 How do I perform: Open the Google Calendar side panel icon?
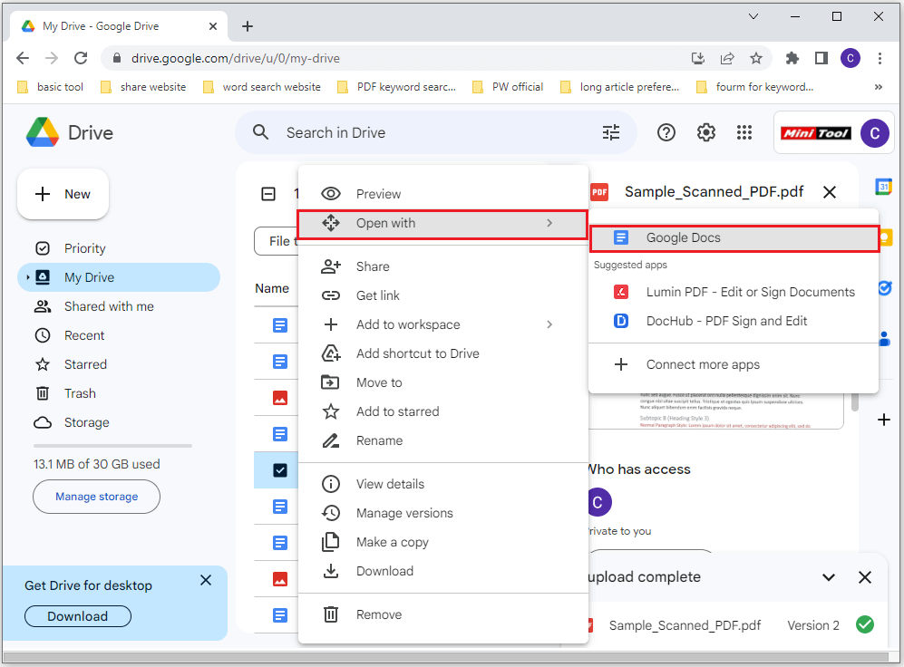[x=883, y=187]
